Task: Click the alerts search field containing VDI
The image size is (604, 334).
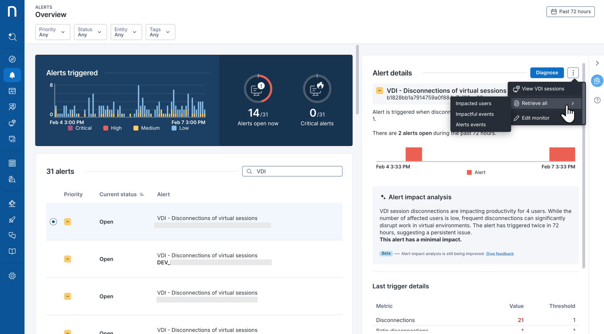Action: pyautogui.click(x=297, y=171)
